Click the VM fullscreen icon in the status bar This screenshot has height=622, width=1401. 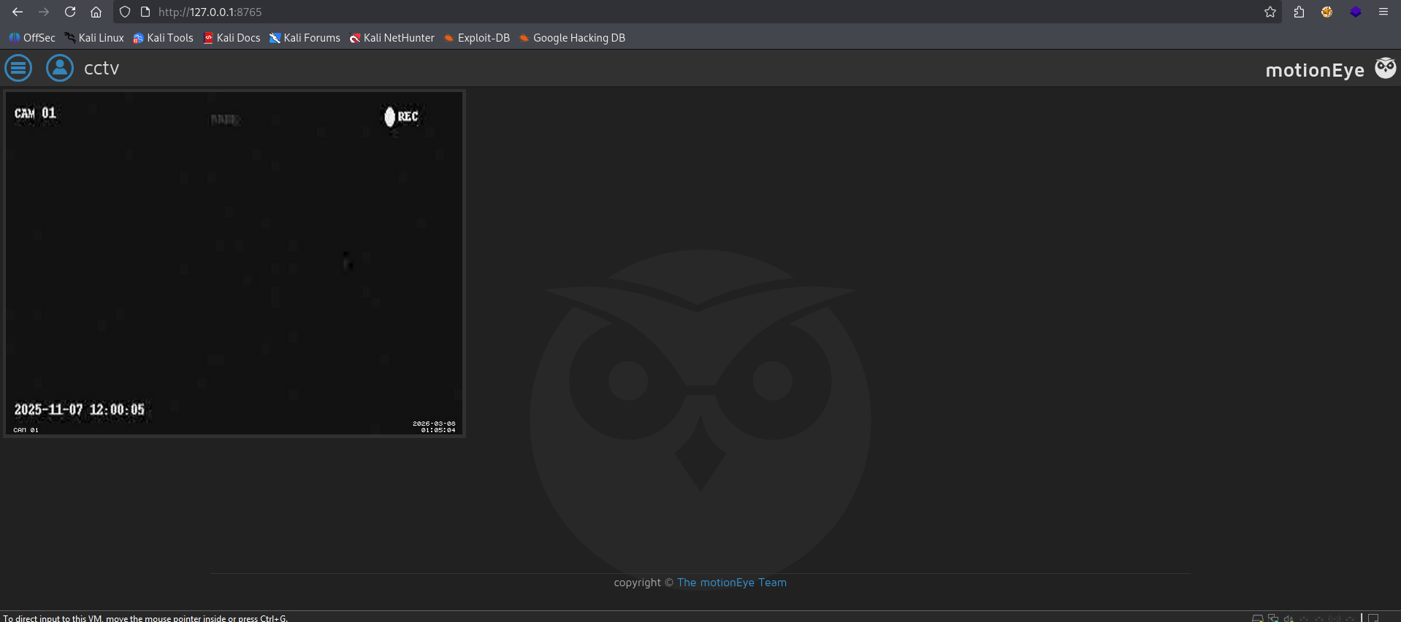click(1373, 618)
